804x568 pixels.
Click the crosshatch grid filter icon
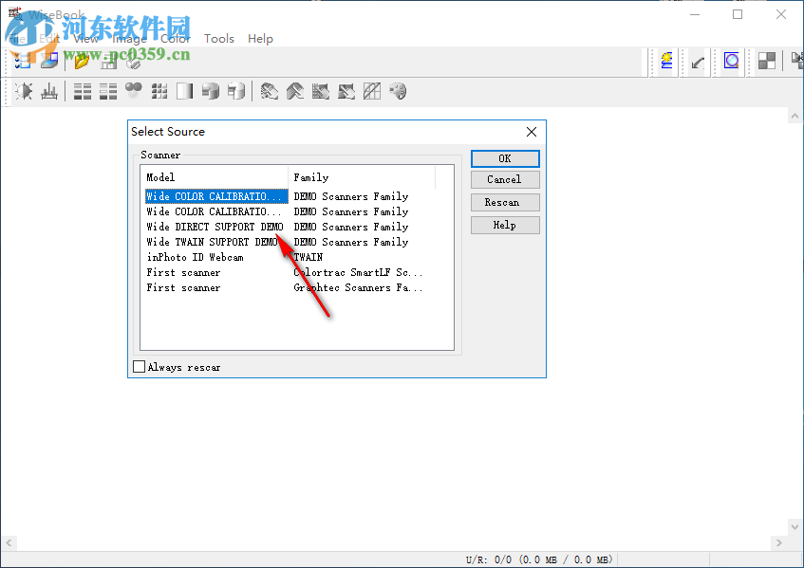pyautogui.click(x=370, y=91)
